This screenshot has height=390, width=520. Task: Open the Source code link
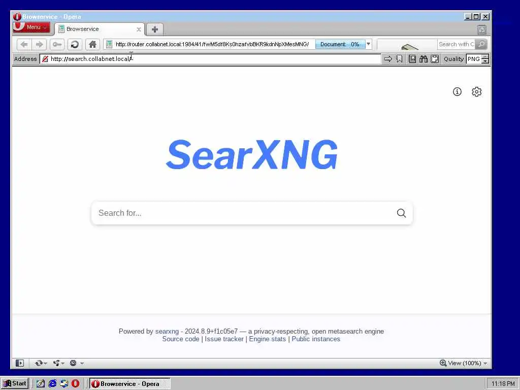pos(181,339)
